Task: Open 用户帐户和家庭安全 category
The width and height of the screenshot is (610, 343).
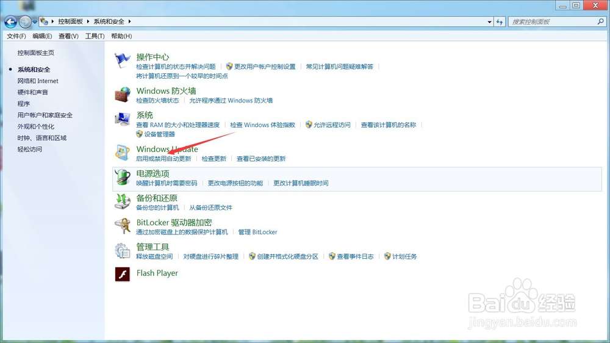Action: pos(45,115)
